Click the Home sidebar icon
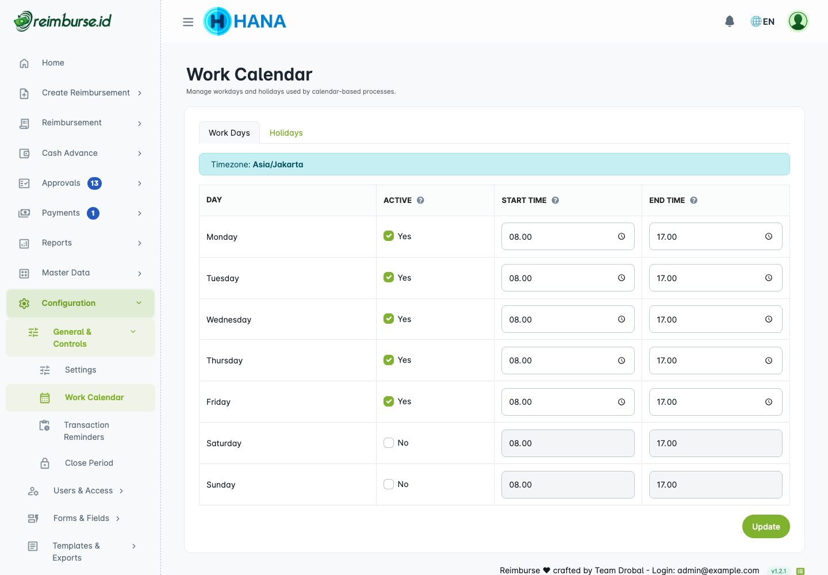 (x=24, y=63)
